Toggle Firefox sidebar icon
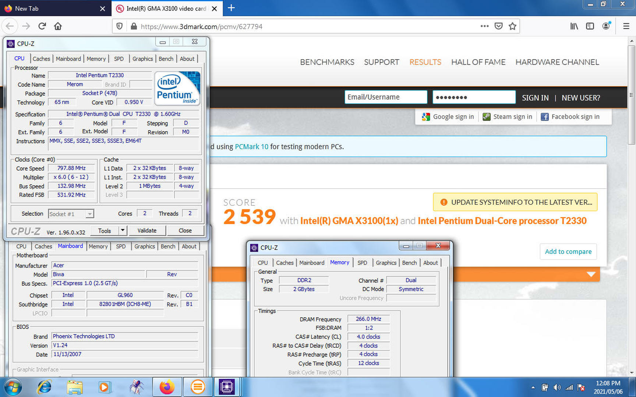Screen dimensions: 636x397 pos(590,26)
